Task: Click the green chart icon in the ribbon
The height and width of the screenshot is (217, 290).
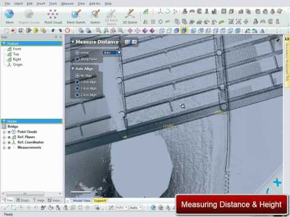Action: [146, 11]
